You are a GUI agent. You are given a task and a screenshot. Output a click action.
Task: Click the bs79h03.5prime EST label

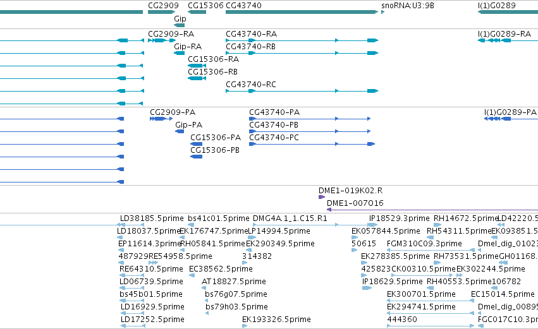tap(236, 307)
